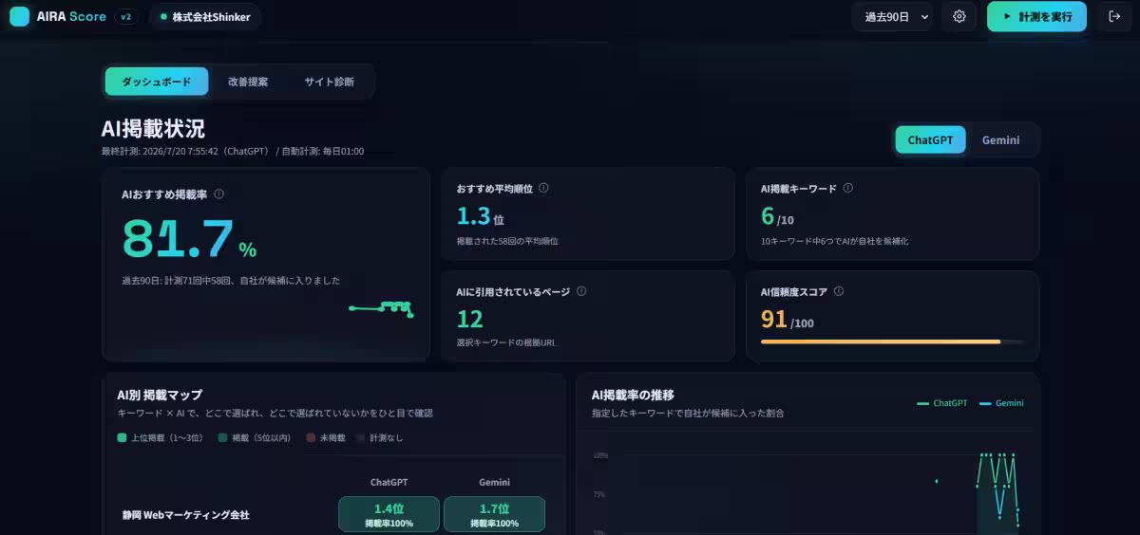The width and height of the screenshot is (1140, 535).
Task: Click info icon beside AI掲載キーワード
Action: click(848, 188)
